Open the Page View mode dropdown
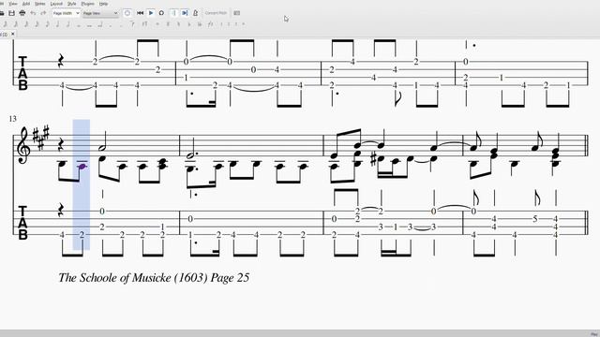 [100, 13]
